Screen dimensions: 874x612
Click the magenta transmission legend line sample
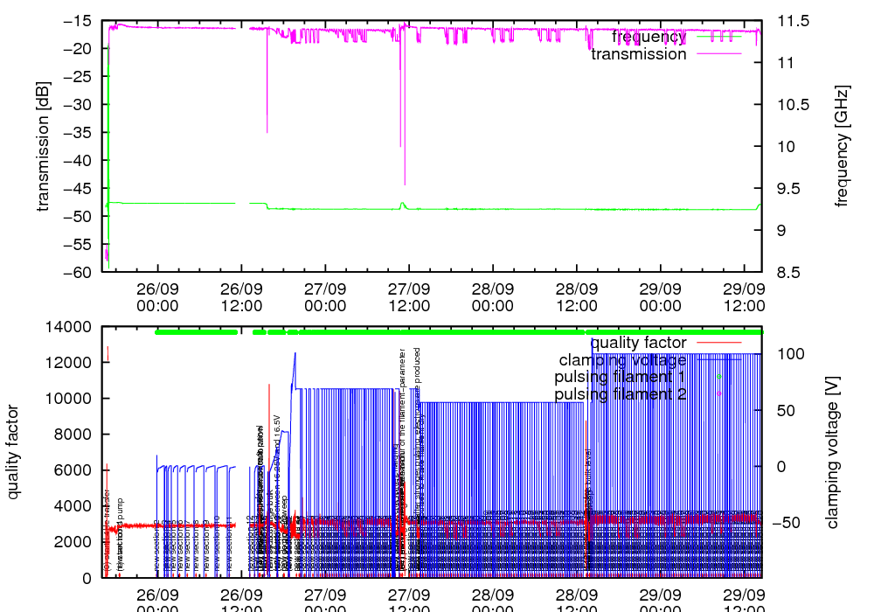point(718,54)
